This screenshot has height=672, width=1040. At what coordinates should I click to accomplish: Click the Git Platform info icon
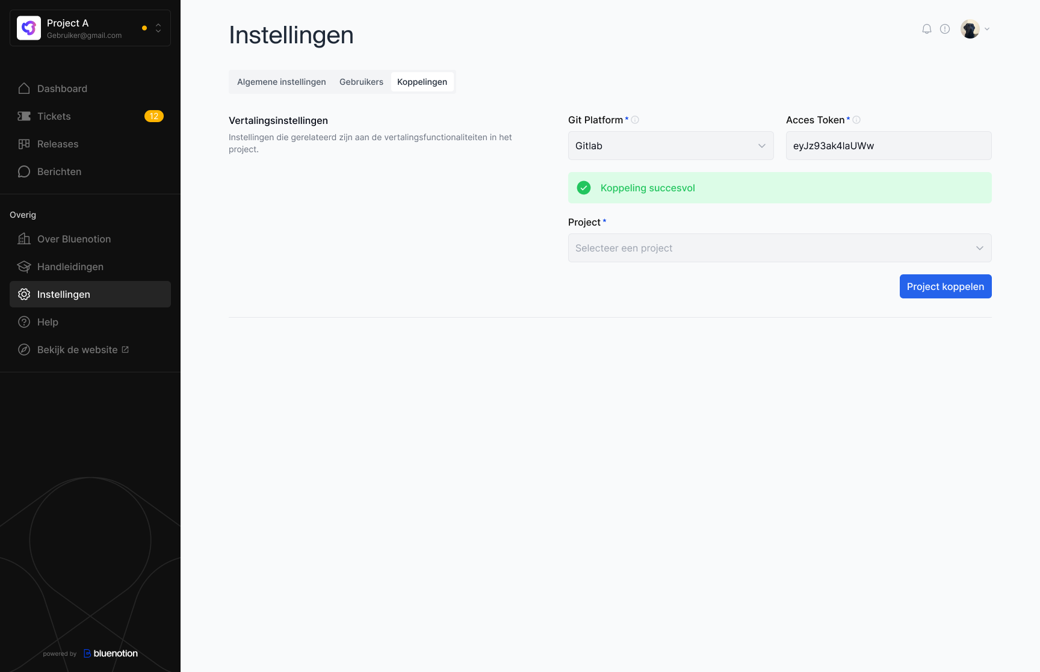pyautogui.click(x=635, y=120)
